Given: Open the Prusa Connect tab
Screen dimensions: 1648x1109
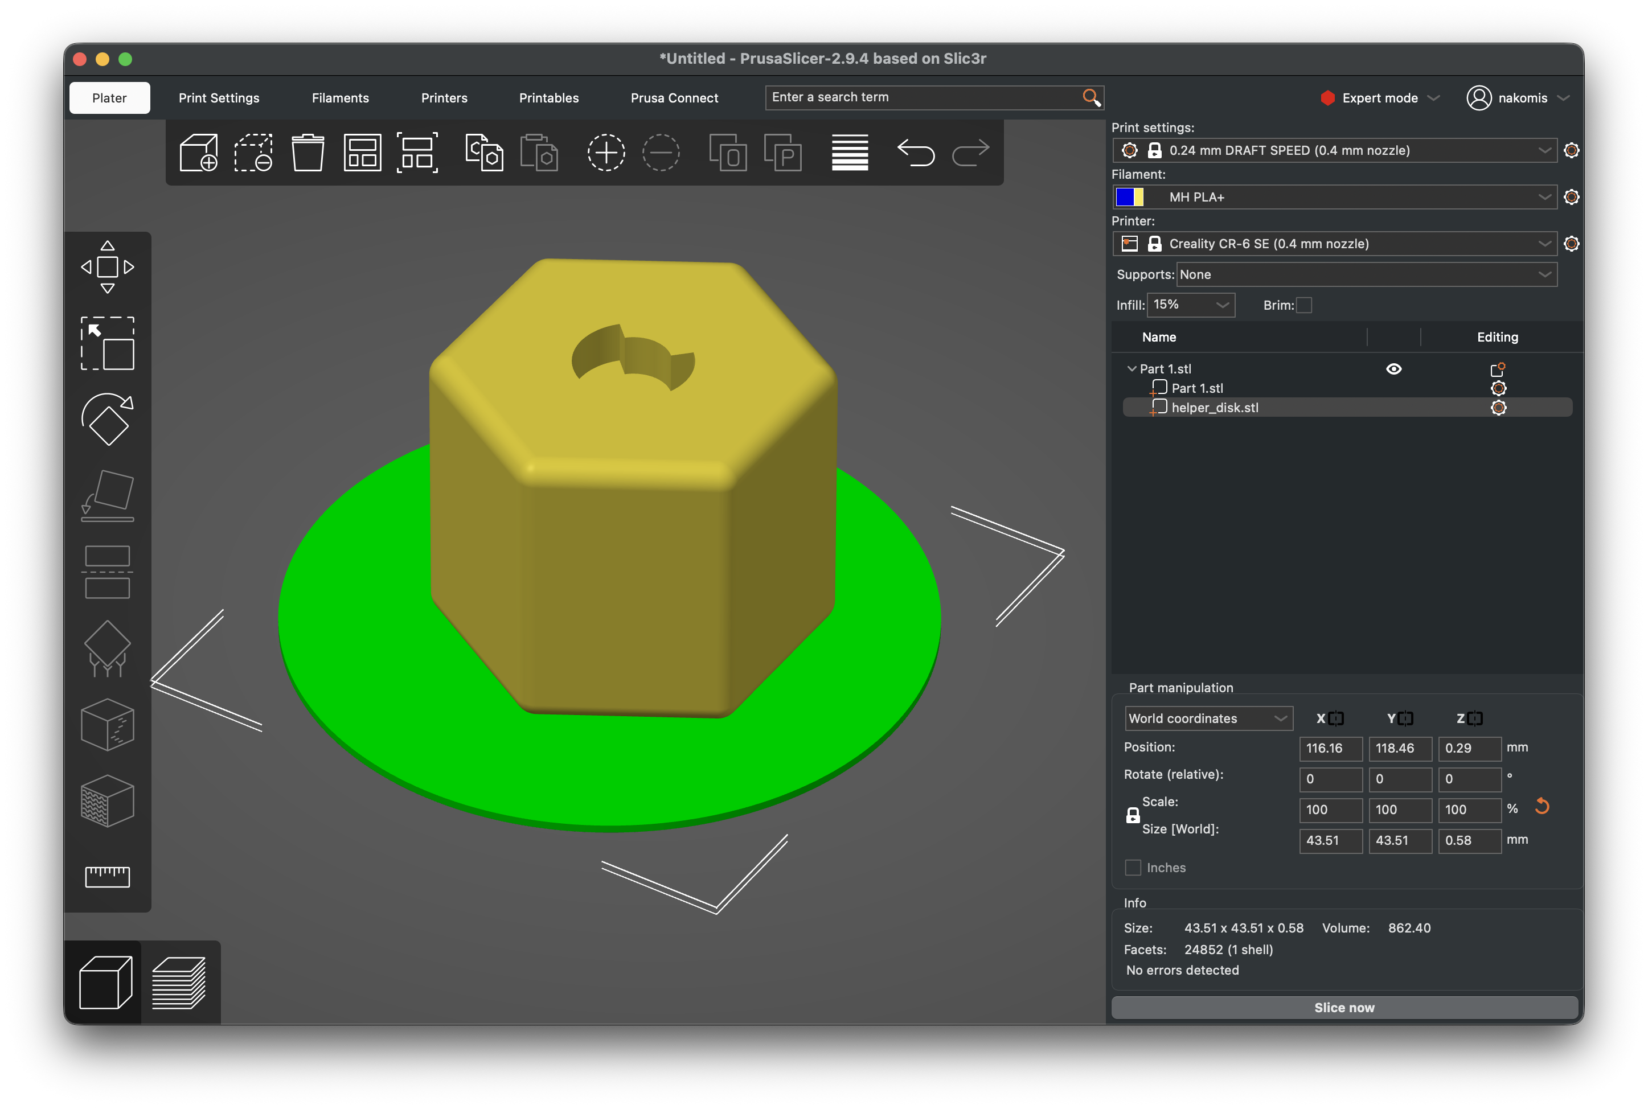Looking at the screenshot, I should click(674, 97).
